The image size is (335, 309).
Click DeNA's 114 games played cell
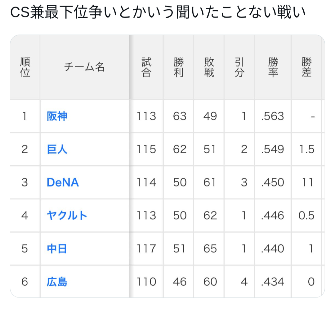click(x=146, y=182)
